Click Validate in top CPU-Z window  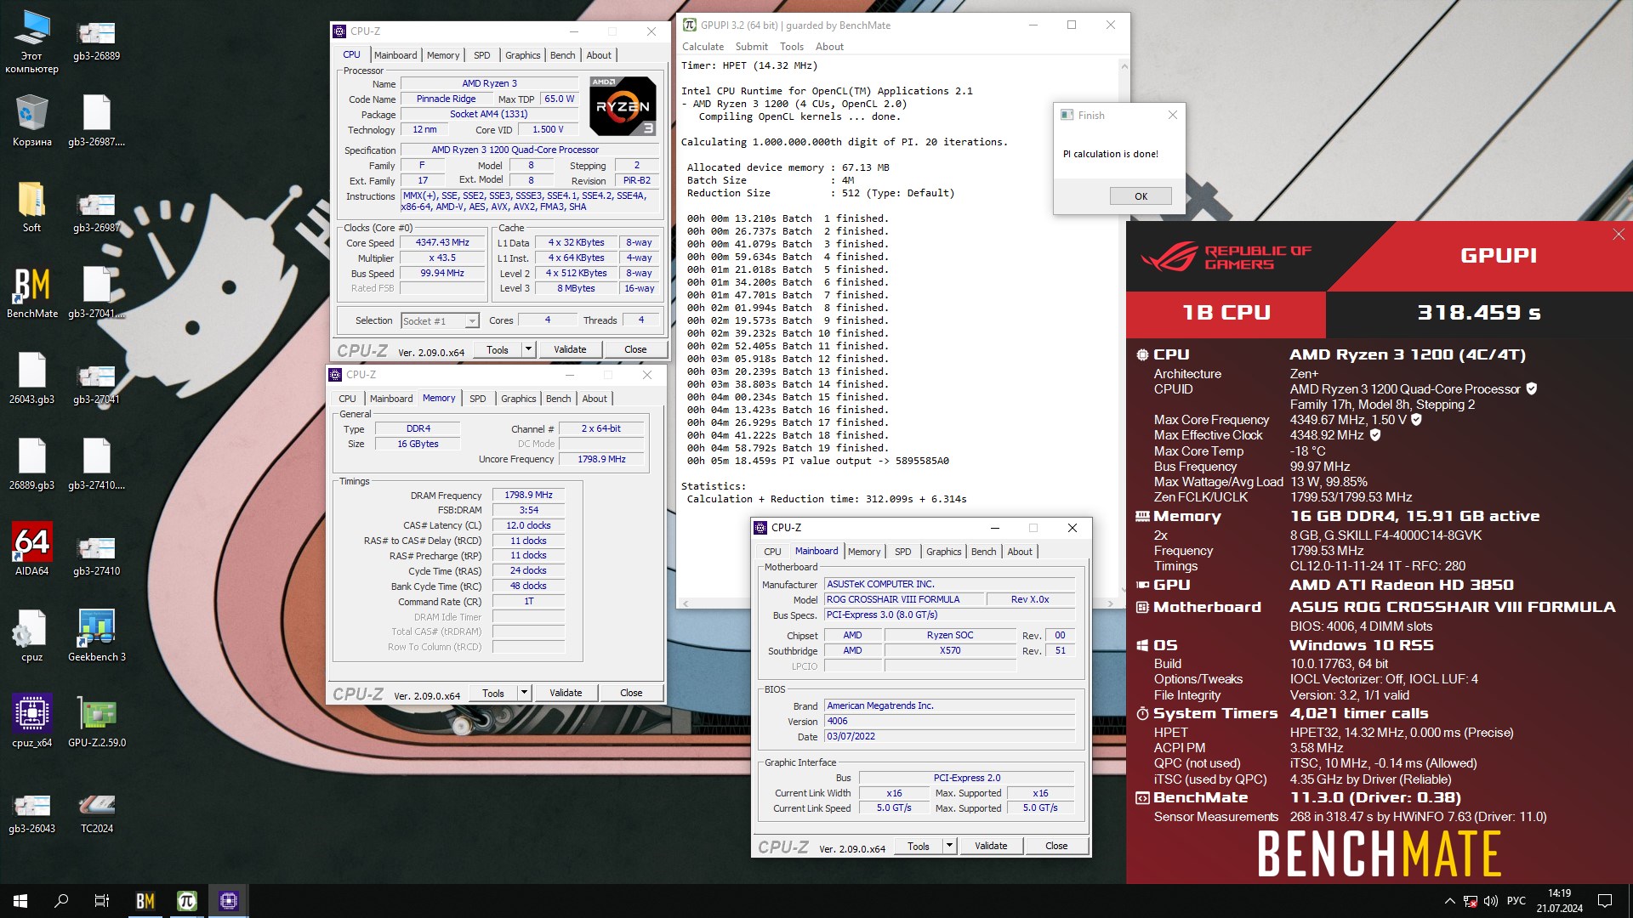coord(570,349)
